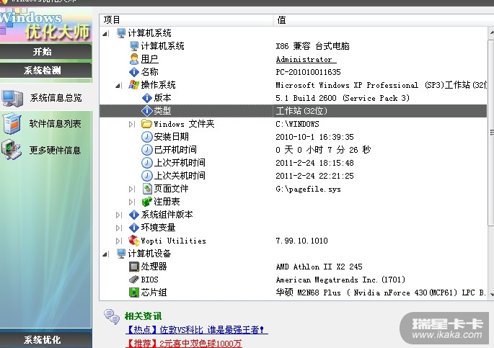Click the 类型 info icon

147,111
